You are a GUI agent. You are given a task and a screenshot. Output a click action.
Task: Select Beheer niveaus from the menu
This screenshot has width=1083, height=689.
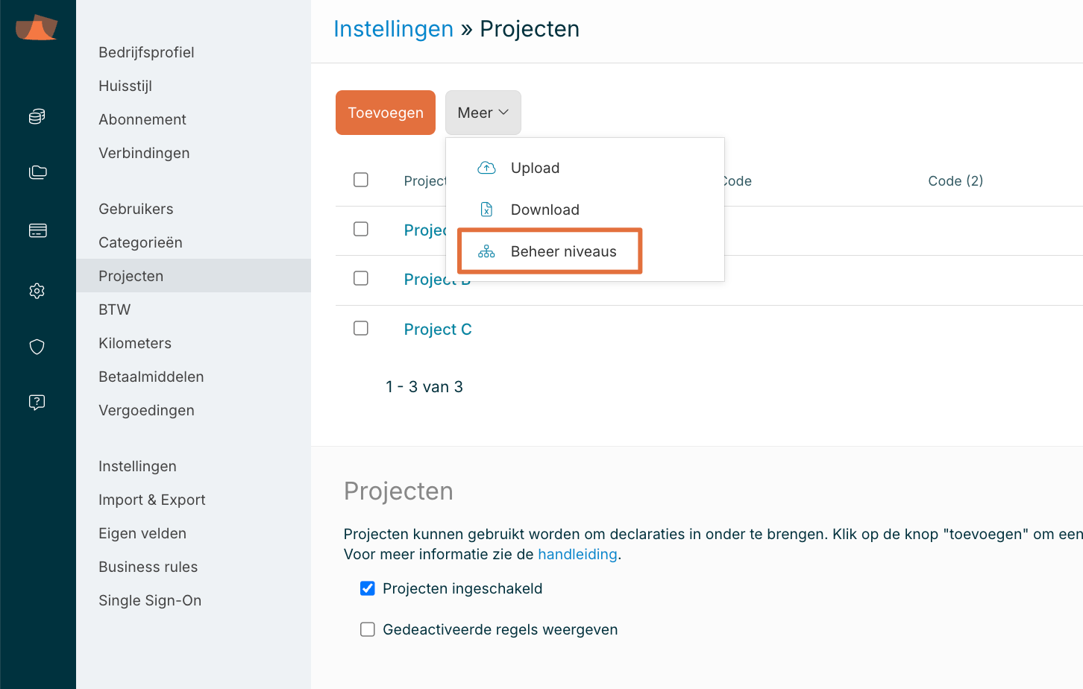tap(563, 251)
